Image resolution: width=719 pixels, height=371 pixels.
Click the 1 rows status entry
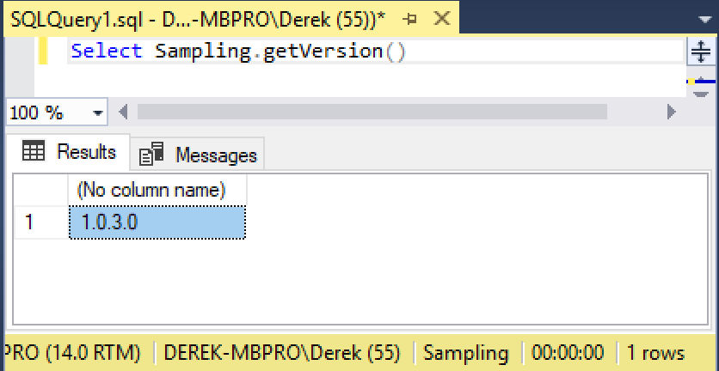point(655,353)
